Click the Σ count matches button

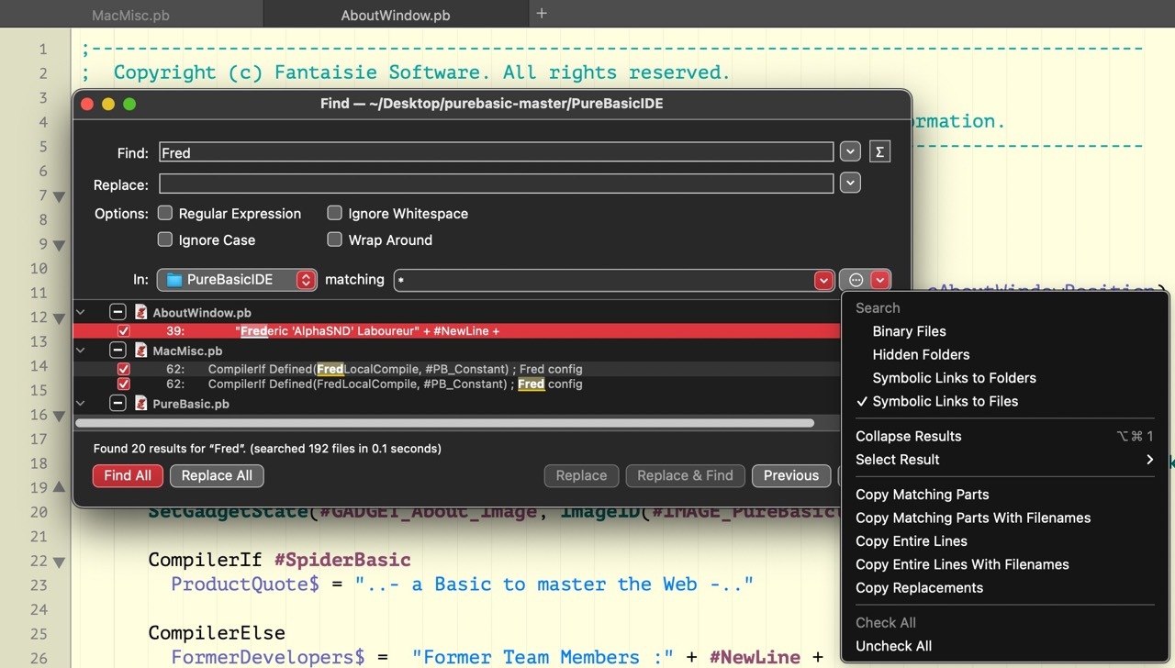click(x=879, y=152)
